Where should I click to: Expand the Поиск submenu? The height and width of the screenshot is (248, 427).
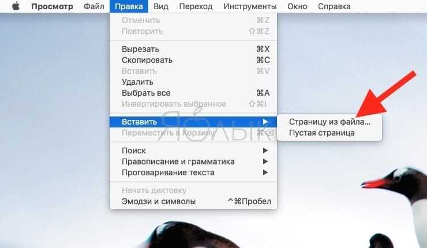(x=193, y=151)
